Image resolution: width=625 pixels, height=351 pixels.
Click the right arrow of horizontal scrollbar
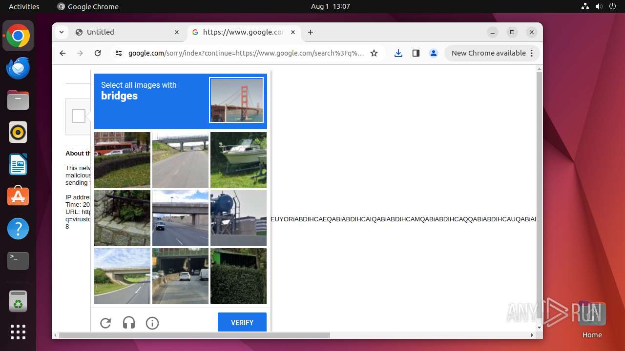(532, 335)
